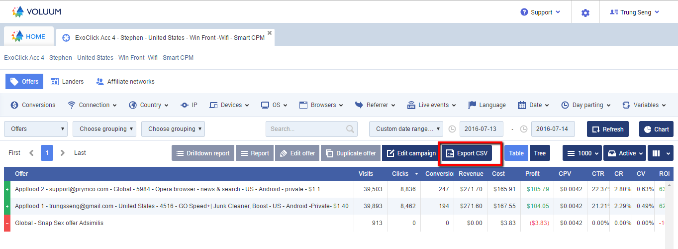678x249 pixels.
Task: Open the settings gear icon
Action: [585, 12]
